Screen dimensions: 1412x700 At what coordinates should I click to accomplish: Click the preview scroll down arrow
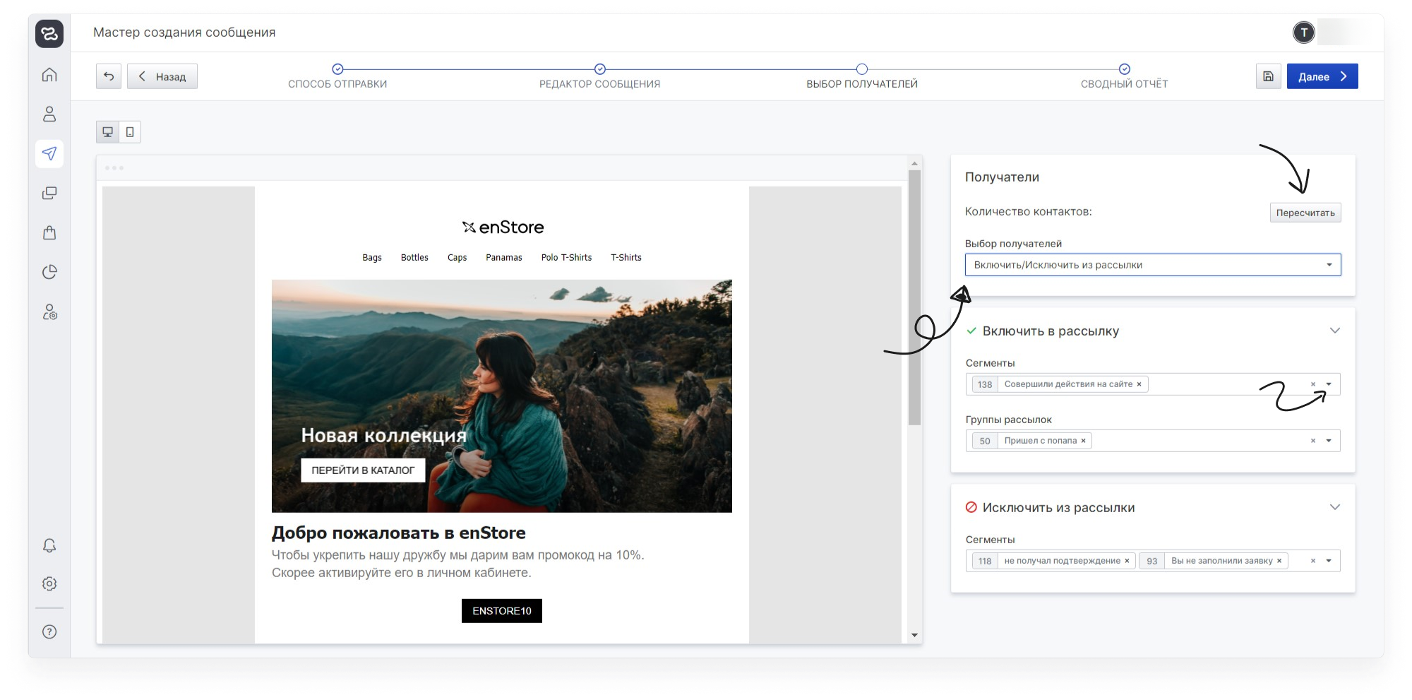click(x=915, y=636)
